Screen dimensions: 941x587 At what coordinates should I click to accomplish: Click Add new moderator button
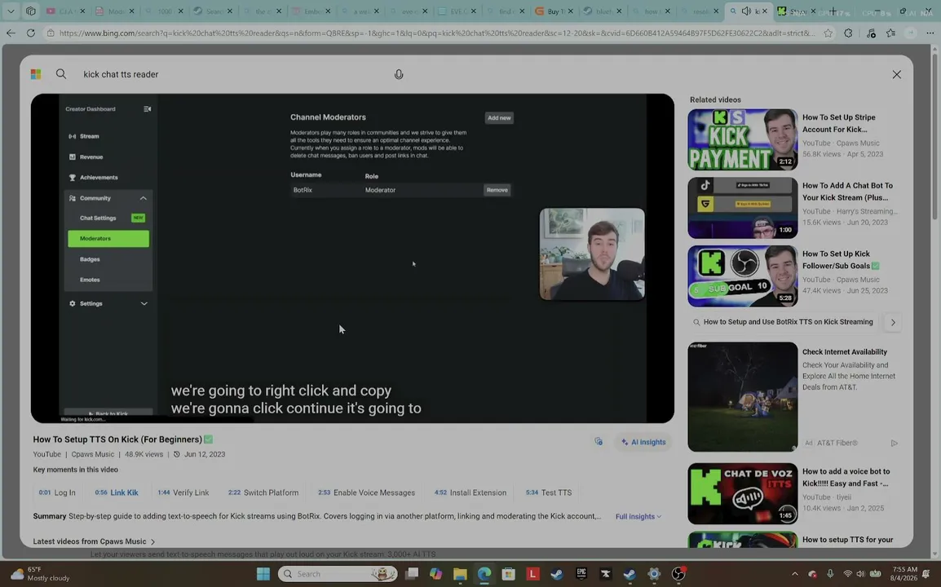click(x=499, y=117)
